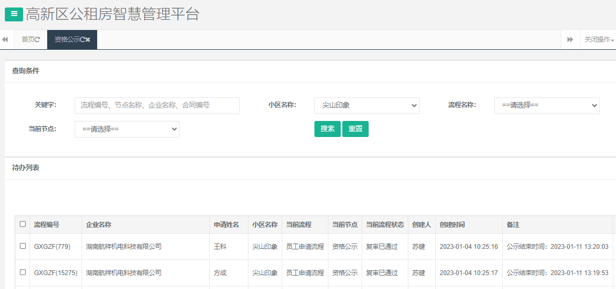
Task: Check the row for GXGZF(779)
Action: point(23,246)
